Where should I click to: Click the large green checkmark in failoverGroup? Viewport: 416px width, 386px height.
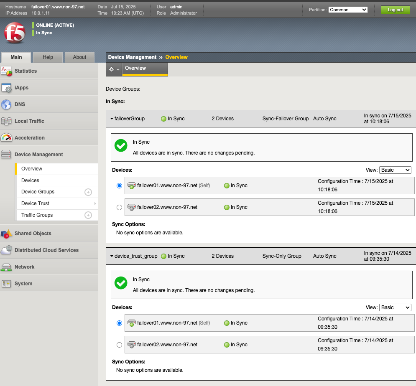[121, 145]
